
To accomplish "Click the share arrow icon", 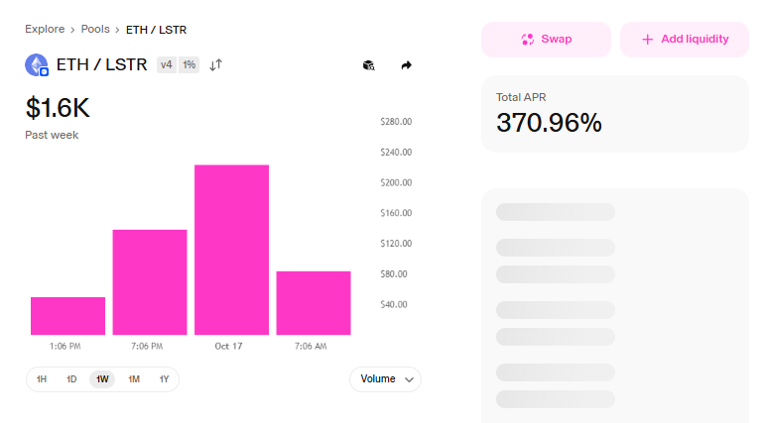I will [406, 65].
